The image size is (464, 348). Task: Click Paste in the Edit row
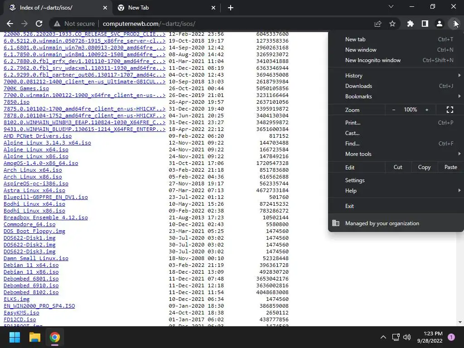[451, 167]
